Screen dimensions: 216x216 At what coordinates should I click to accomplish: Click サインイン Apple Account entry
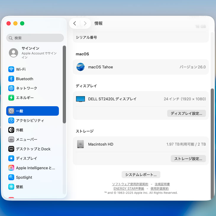(x=34, y=53)
